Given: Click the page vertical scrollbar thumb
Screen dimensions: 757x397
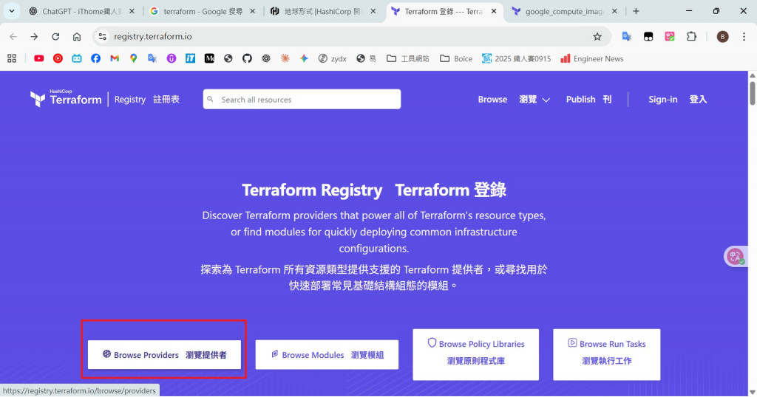Looking at the screenshot, I should [752, 92].
